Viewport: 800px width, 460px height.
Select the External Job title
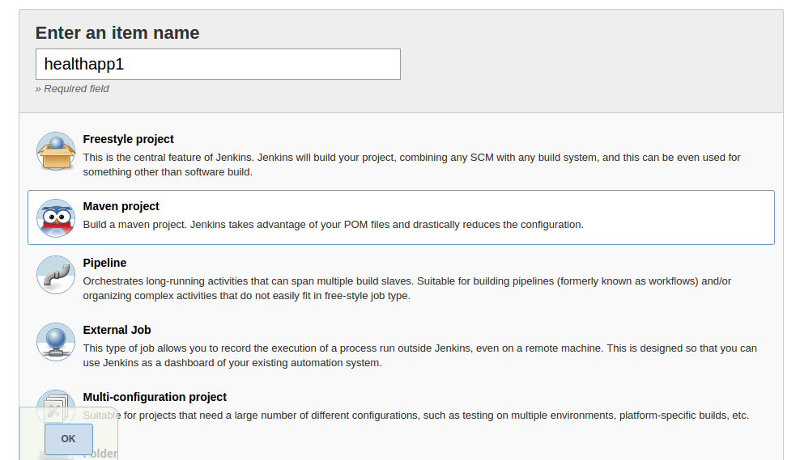click(117, 330)
